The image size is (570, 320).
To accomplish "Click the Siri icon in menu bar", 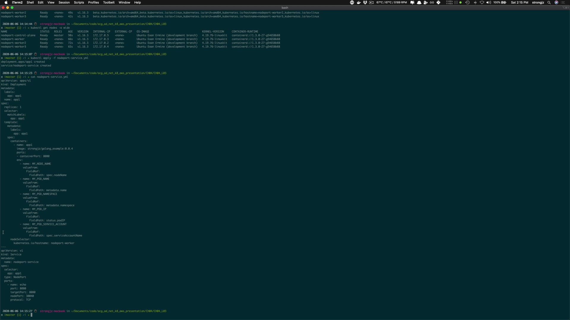I will [556, 2].
